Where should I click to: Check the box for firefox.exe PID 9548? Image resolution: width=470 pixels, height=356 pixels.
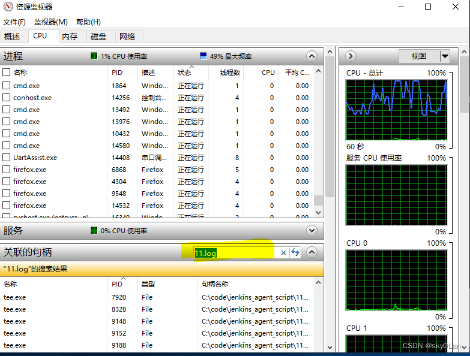[6, 193]
